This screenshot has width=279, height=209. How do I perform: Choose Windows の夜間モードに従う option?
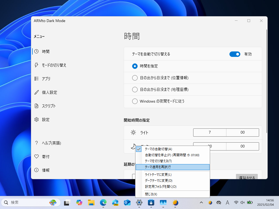coord(135,101)
